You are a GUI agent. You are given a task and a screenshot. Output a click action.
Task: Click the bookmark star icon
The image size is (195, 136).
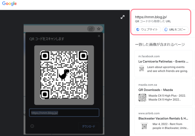99,29
